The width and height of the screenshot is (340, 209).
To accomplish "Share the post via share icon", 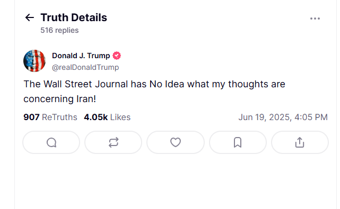I will 300,142.
